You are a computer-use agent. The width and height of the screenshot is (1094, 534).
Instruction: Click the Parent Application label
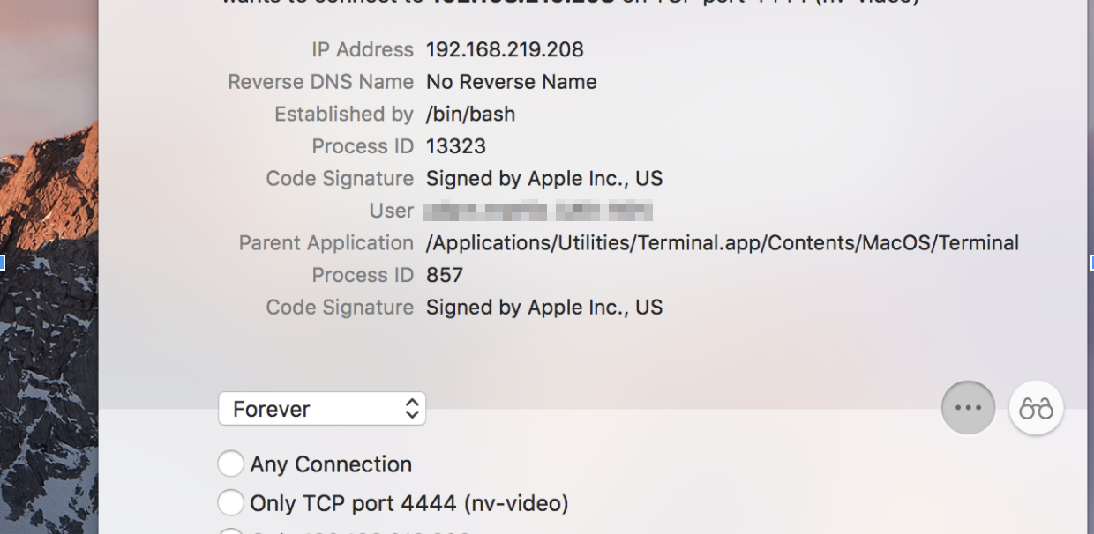click(326, 243)
